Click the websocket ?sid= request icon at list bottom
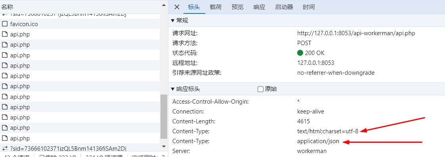The height and width of the screenshot is (157, 445). (x=4, y=148)
